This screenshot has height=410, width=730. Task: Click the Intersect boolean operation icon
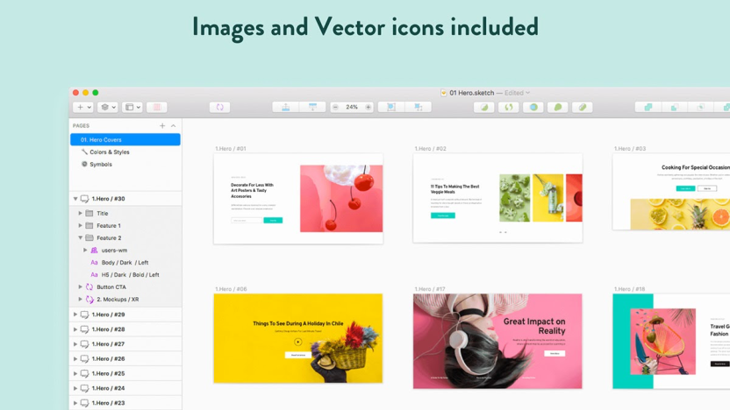click(701, 108)
